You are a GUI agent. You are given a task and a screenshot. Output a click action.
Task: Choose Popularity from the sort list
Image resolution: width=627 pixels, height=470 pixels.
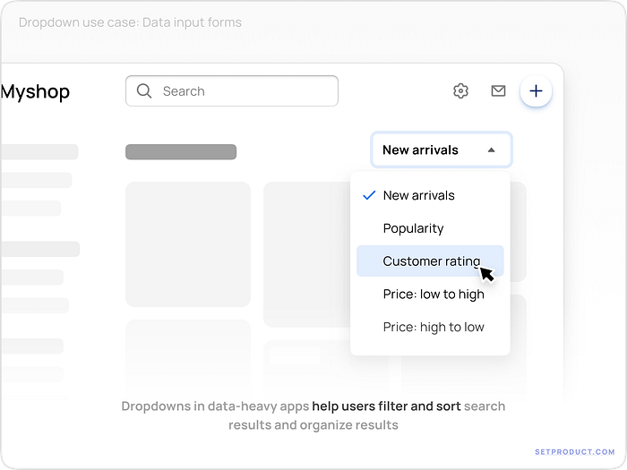tap(413, 228)
